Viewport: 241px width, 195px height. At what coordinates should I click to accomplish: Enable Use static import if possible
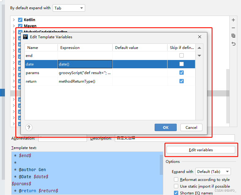point(176,186)
